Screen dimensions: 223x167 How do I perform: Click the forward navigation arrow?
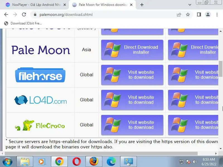[15, 14]
